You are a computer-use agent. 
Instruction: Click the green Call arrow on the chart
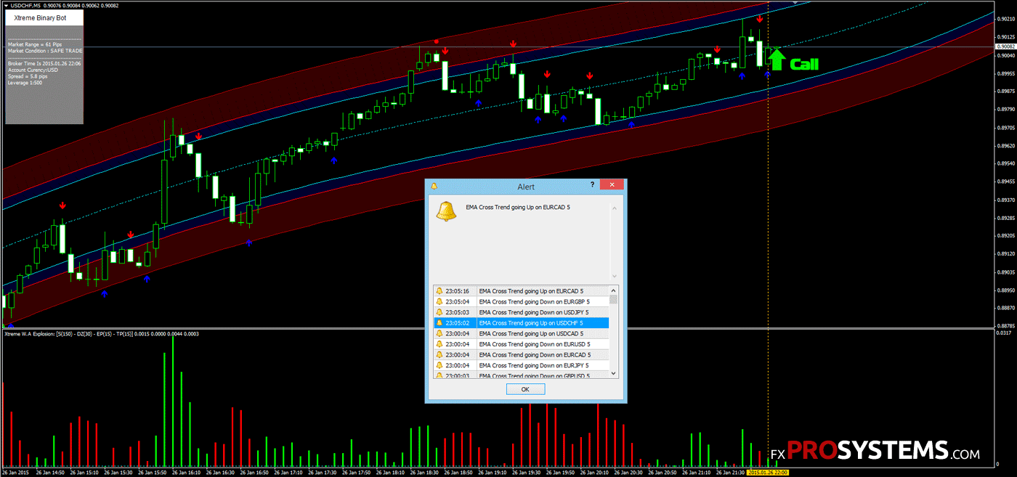click(x=777, y=60)
